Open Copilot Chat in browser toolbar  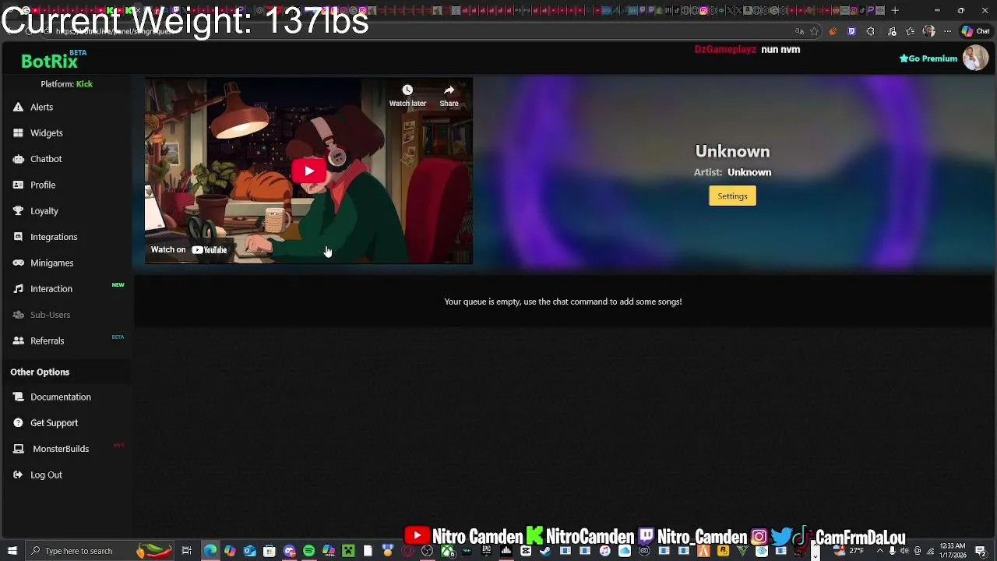(977, 31)
